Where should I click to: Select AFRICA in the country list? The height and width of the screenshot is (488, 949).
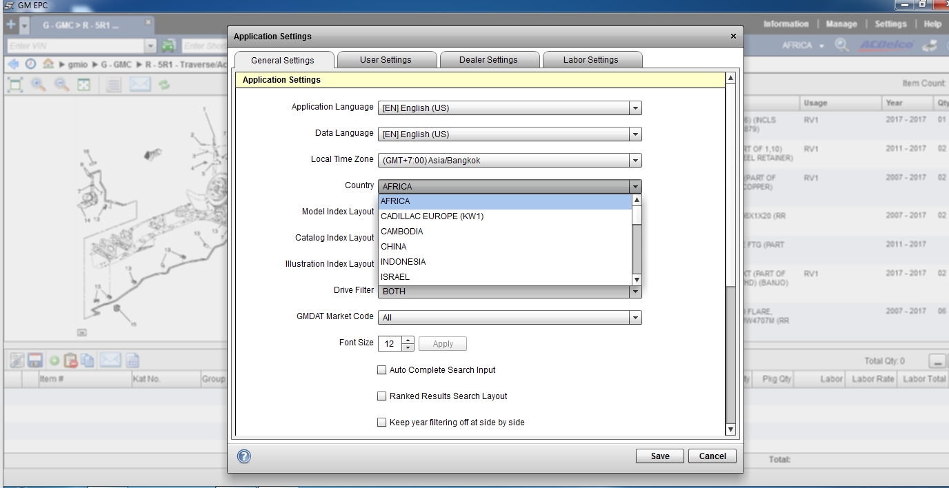[505, 201]
